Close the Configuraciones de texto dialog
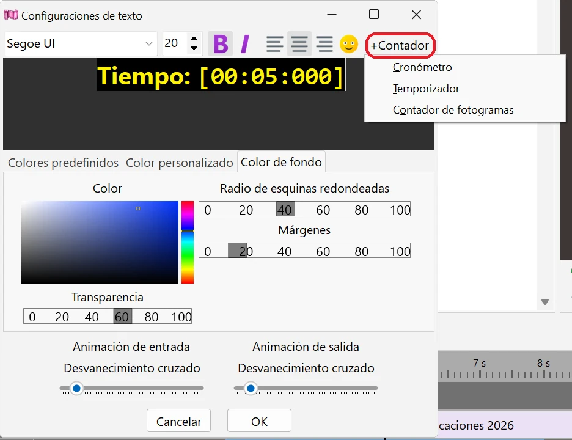Image resolution: width=572 pixels, height=440 pixels. (x=416, y=15)
